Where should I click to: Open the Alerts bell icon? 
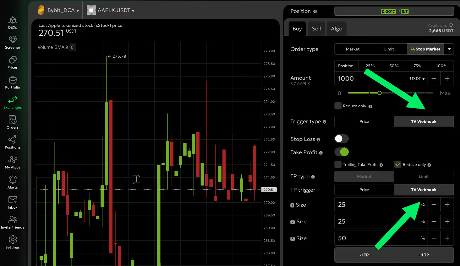tap(13, 180)
